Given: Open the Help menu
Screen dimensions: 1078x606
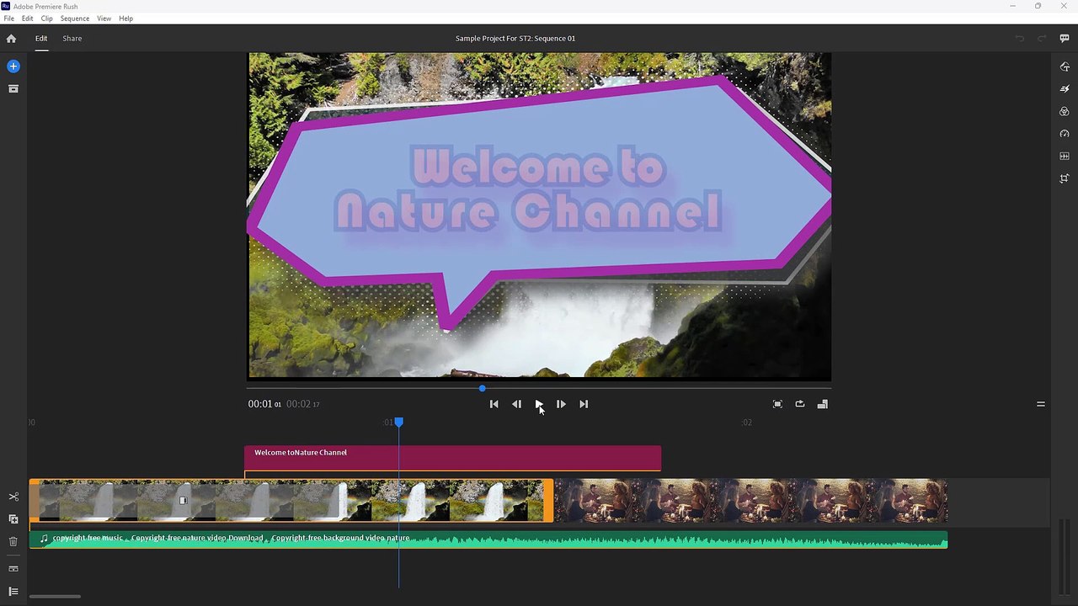Looking at the screenshot, I should coord(126,19).
